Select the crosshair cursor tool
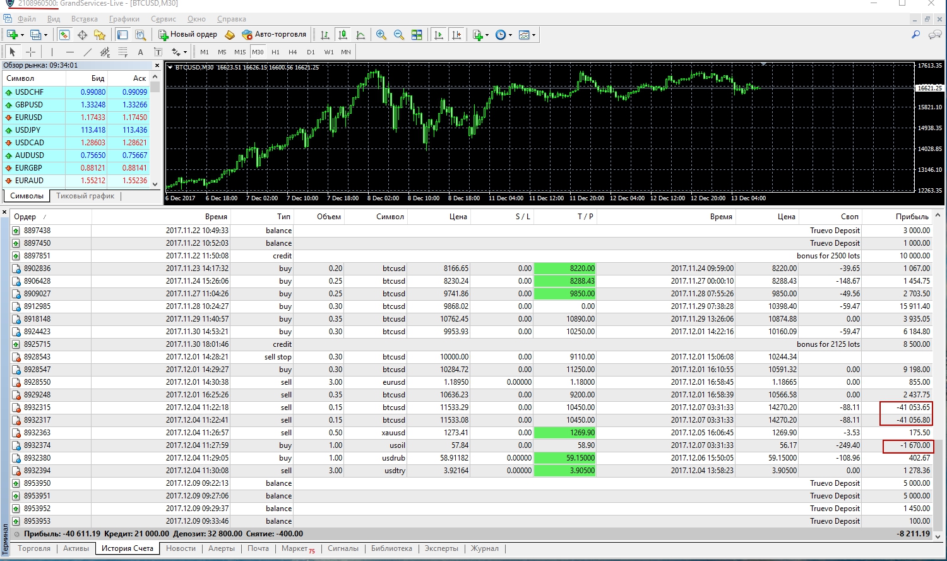 (30, 52)
